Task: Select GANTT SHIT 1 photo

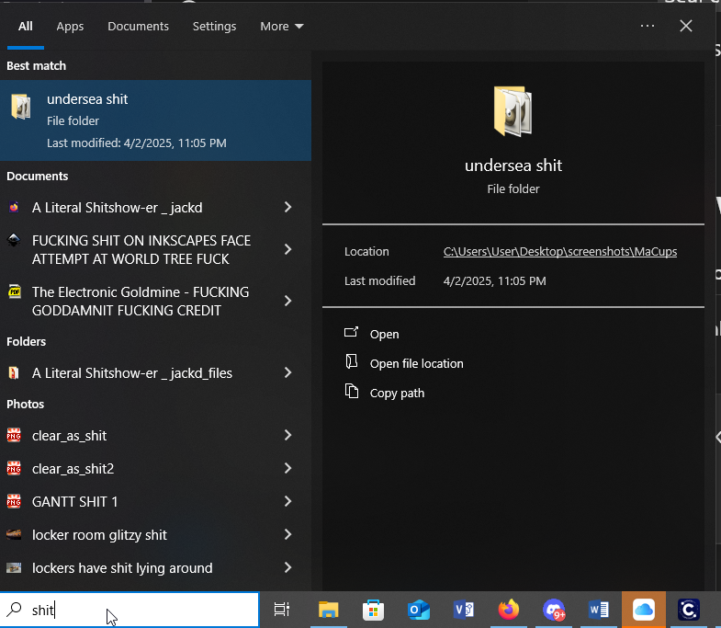Action: coord(74,501)
